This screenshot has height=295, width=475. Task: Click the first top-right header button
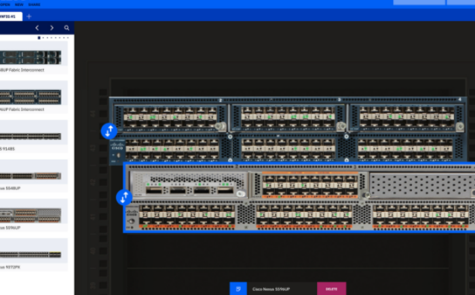point(419,3)
